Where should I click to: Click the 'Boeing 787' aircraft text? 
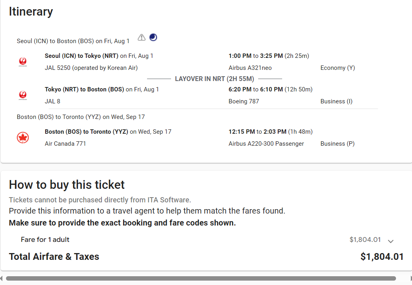coord(244,101)
